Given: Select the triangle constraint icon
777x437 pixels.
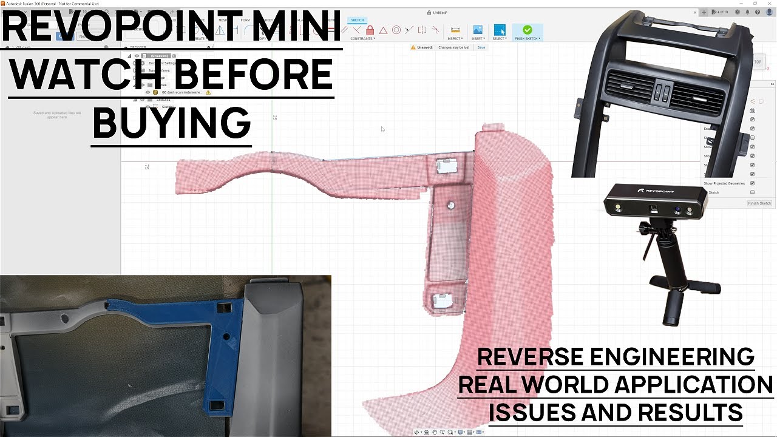Looking at the screenshot, I should tap(383, 30).
